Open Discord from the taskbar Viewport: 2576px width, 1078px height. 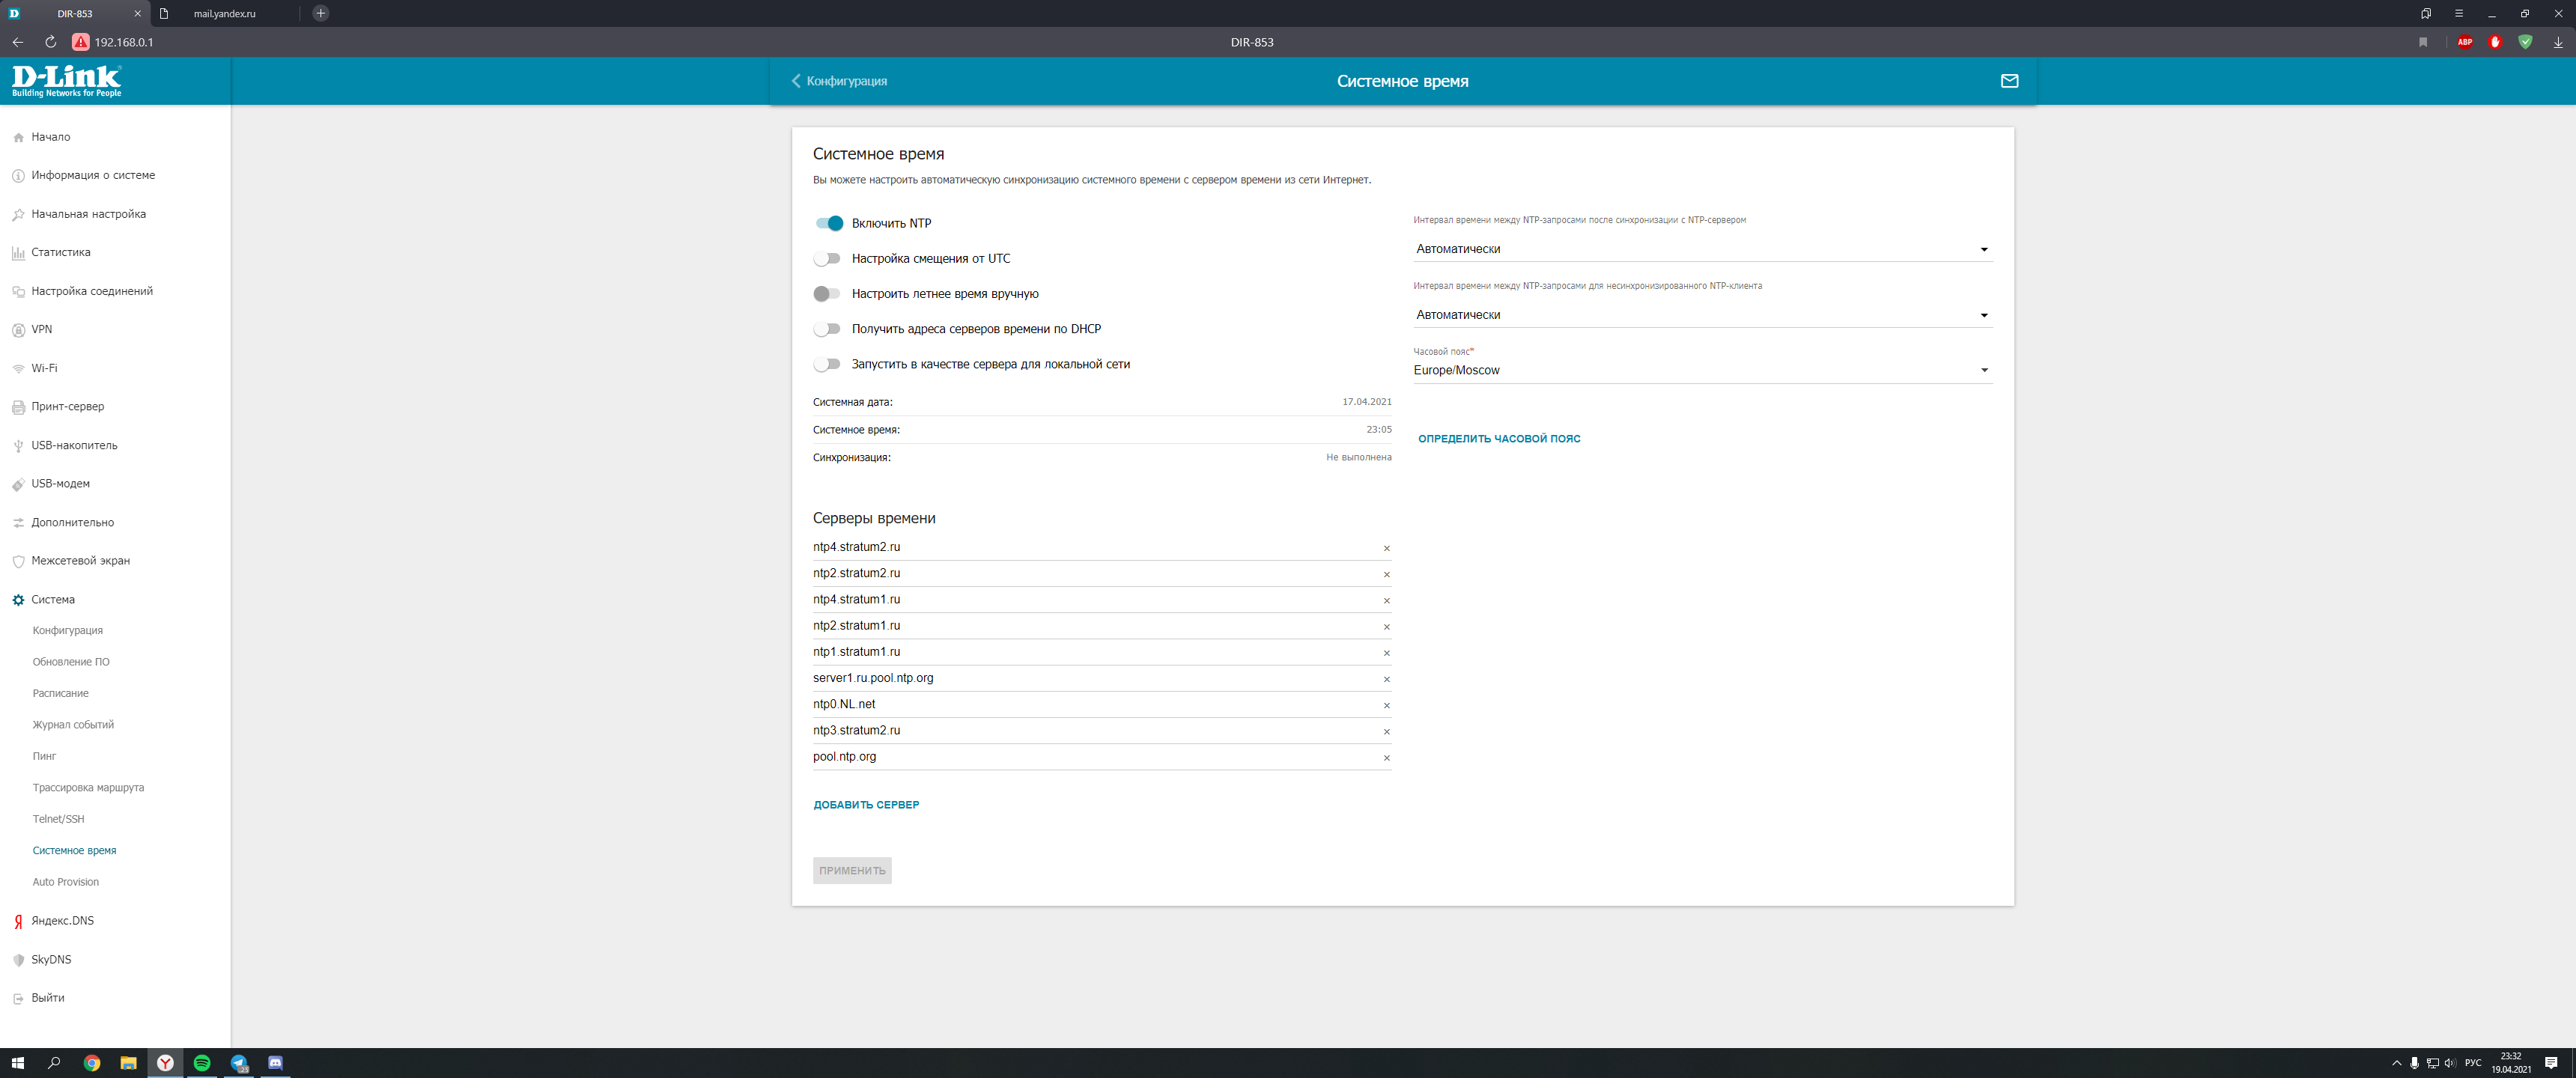275,1063
